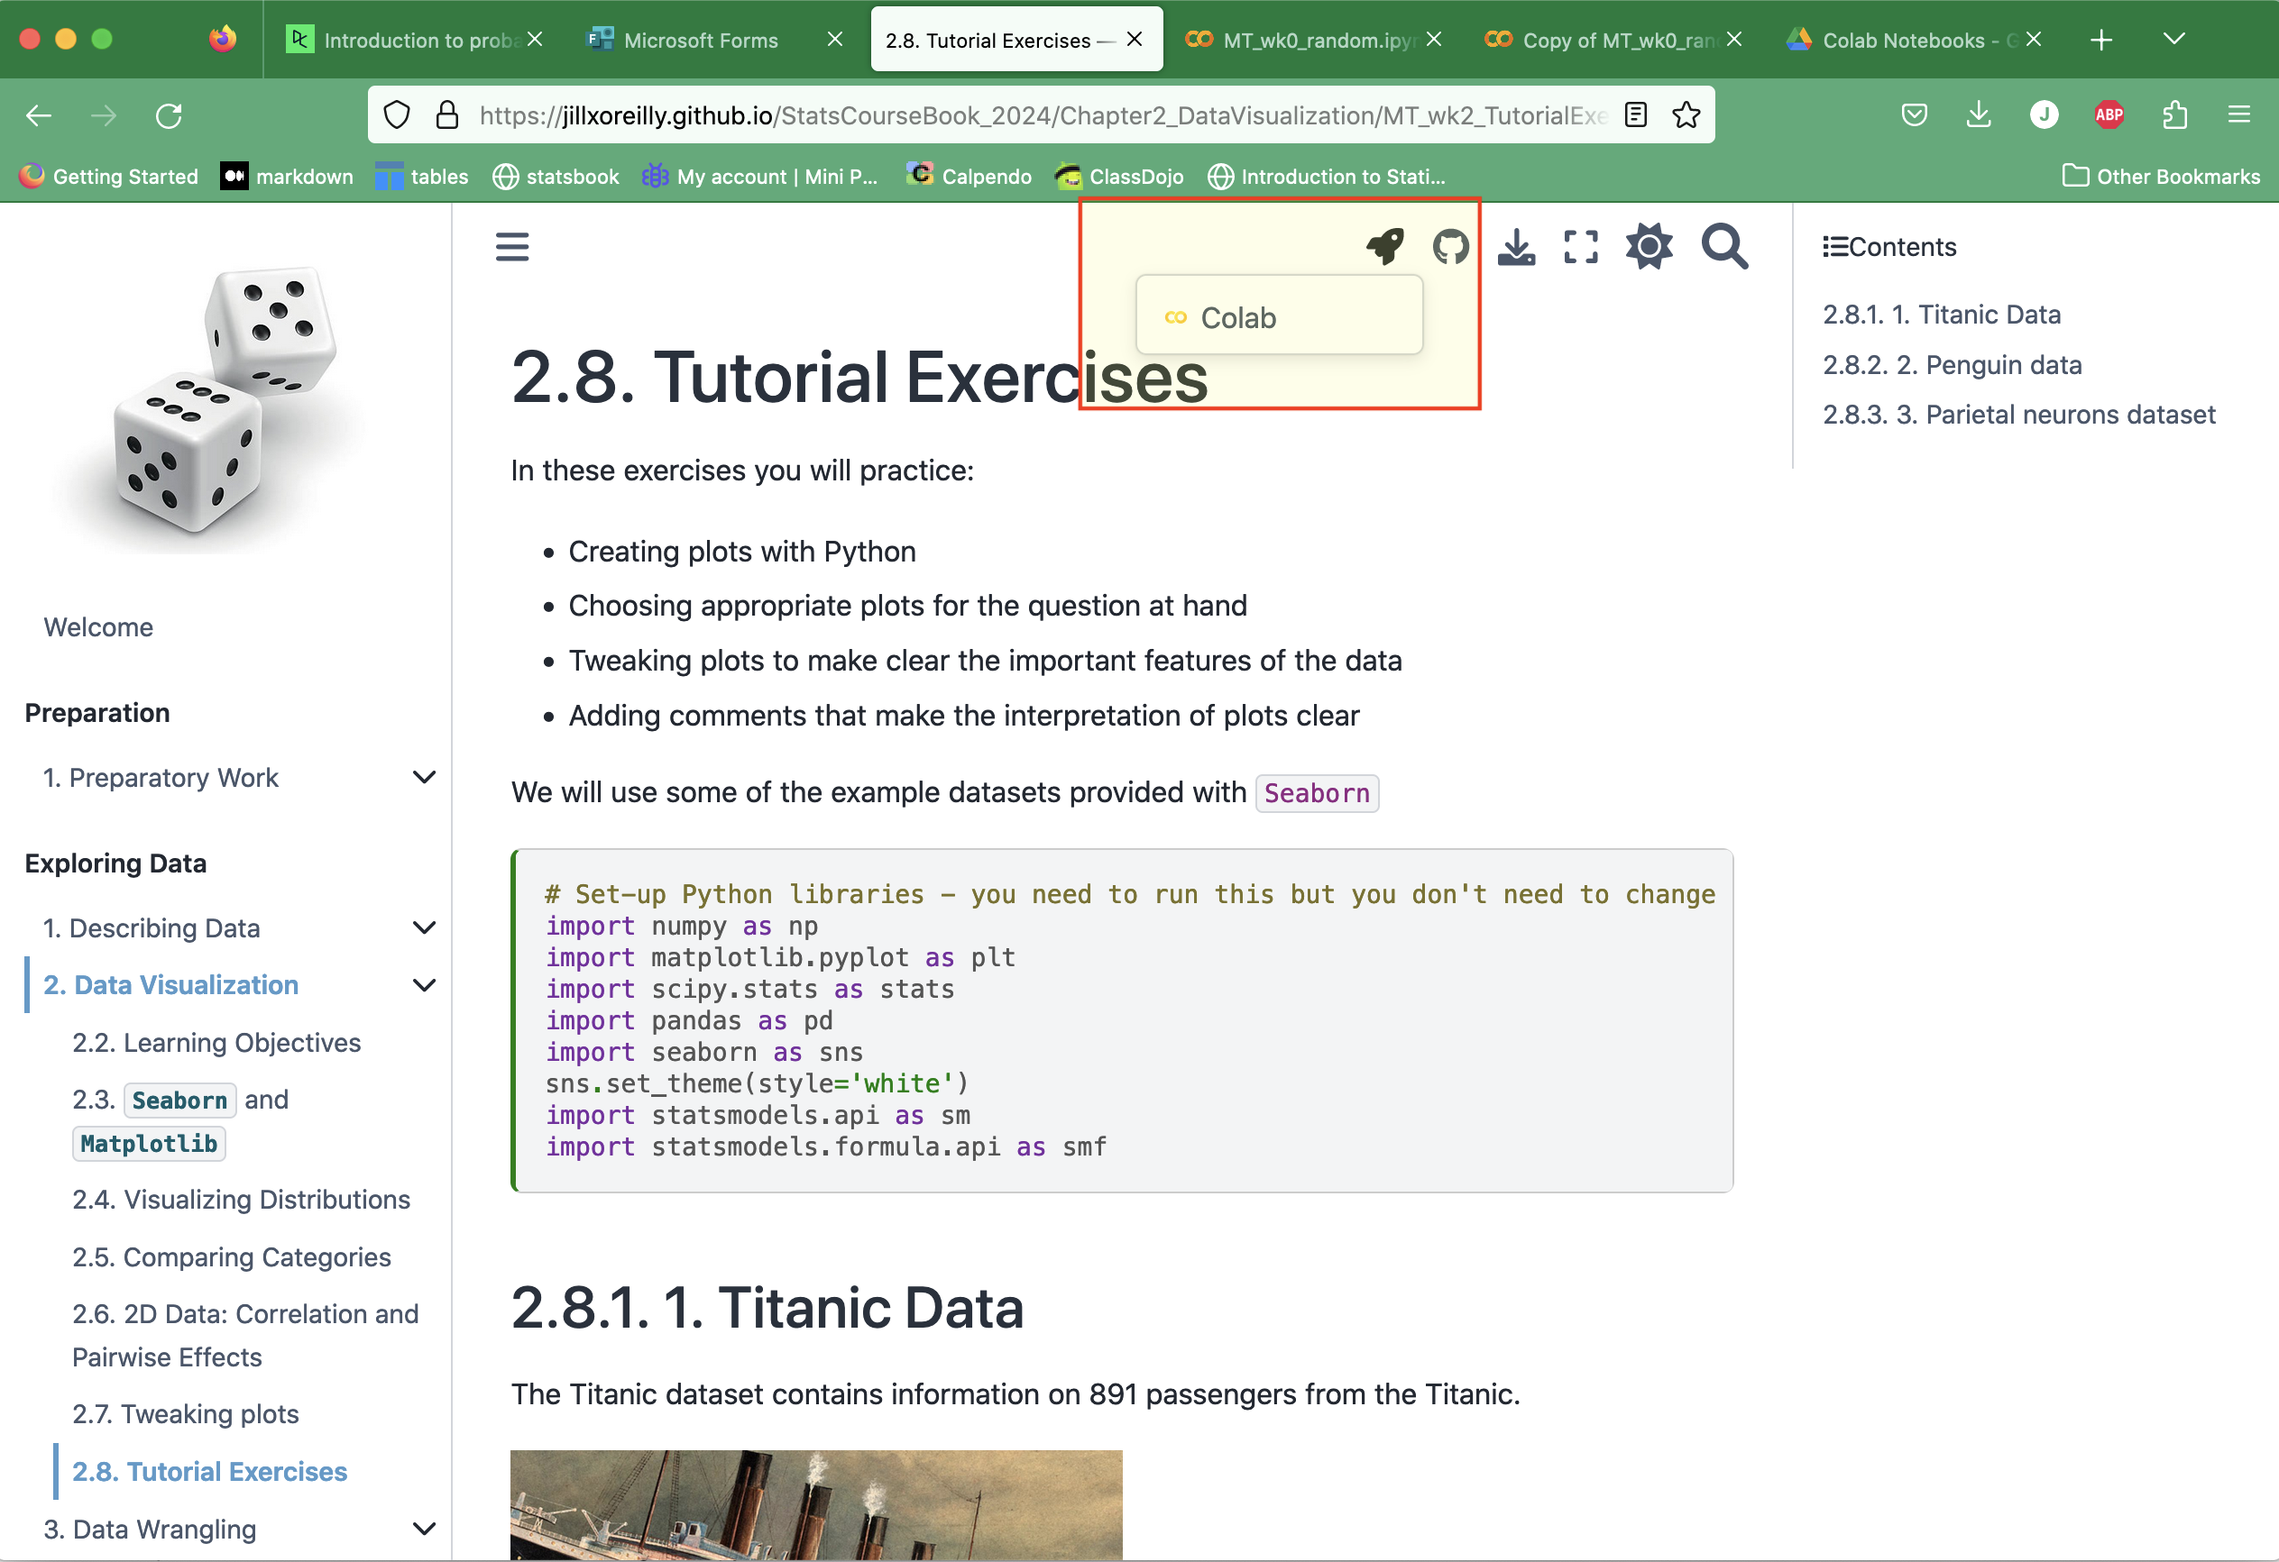Image resolution: width=2279 pixels, height=1562 pixels.
Task: Go to 2.4 Visualizing Distributions page
Action: tap(241, 1200)
